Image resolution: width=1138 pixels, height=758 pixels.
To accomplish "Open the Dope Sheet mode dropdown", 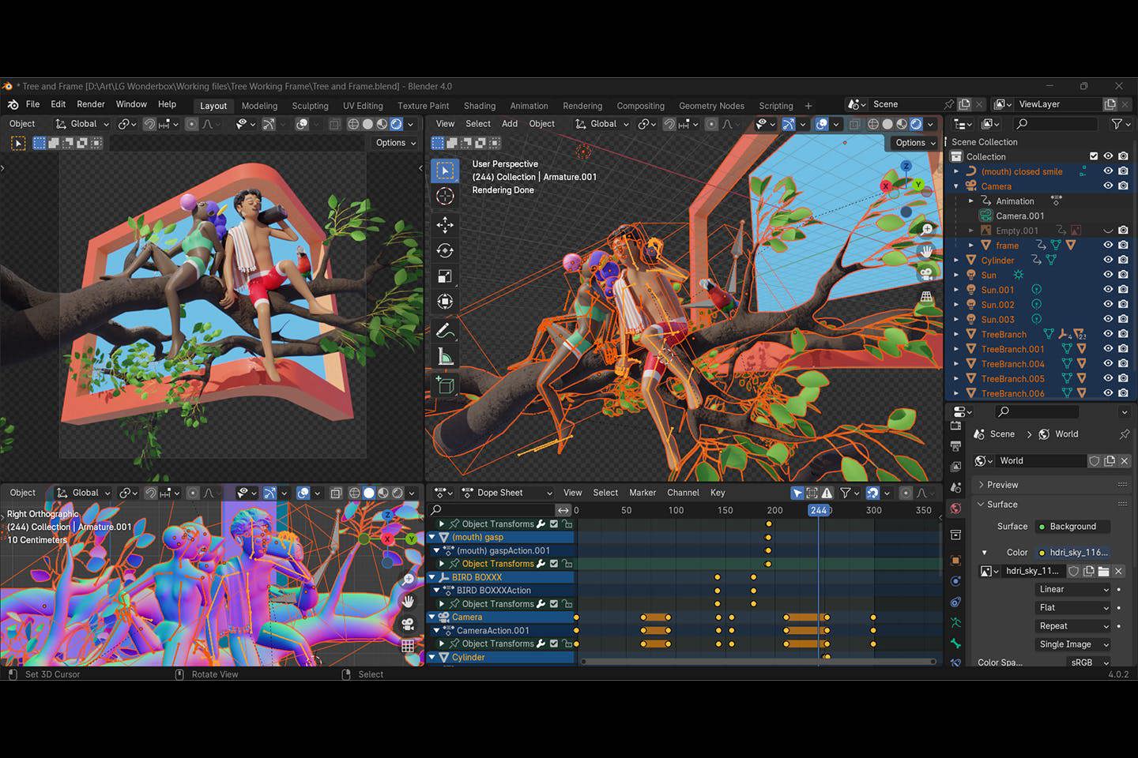I will coord(507,493).
